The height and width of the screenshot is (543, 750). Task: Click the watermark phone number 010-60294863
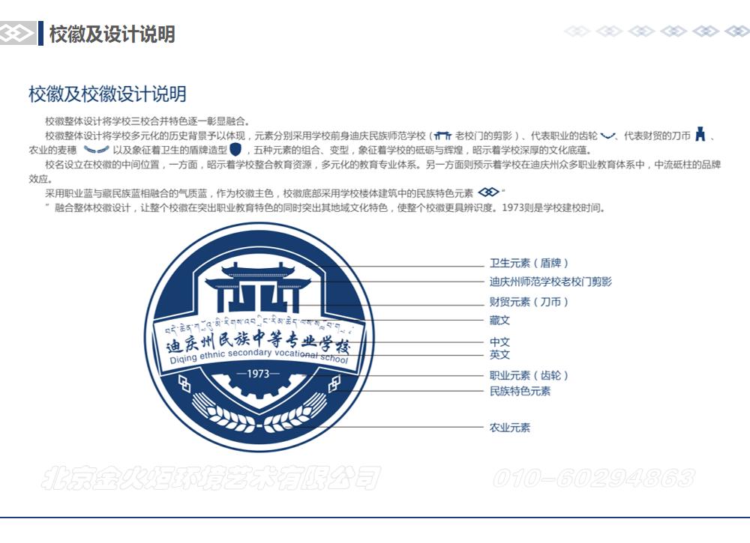(592, 478)
